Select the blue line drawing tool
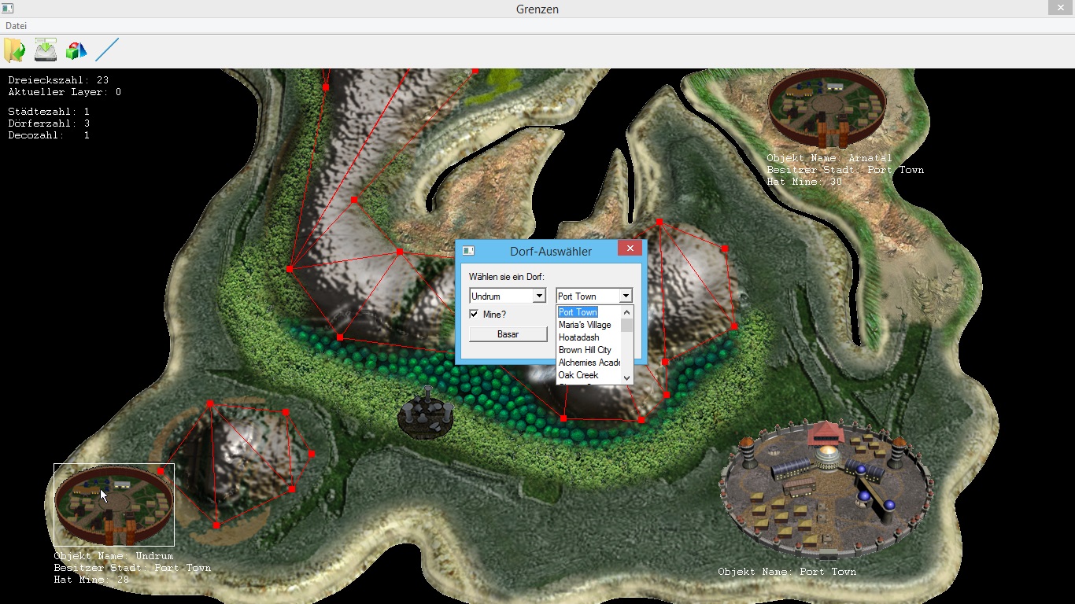Screen dimensions: 1075x604 107,50
